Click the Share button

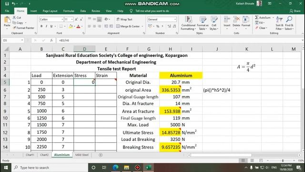coord(295,11)
